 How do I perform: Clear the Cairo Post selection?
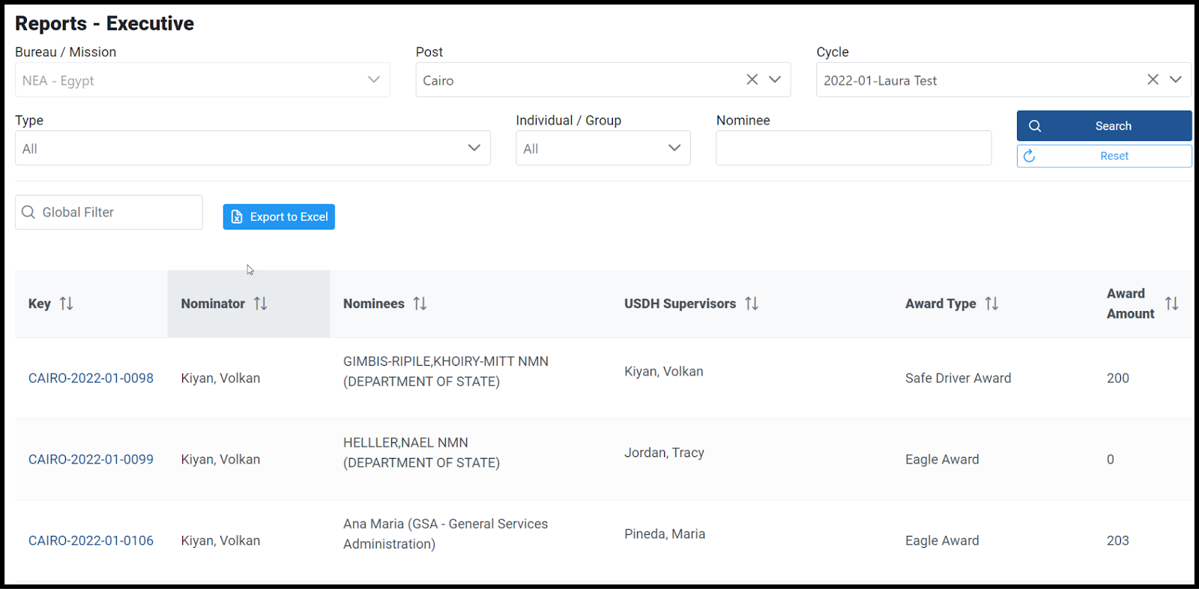tap(752, 79)
